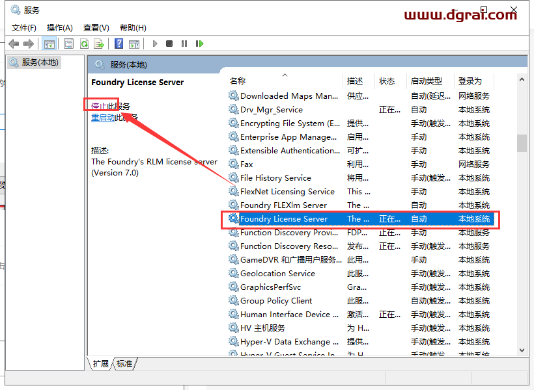Close the 服务 window
Screen dimensions: 534x390
click(514, 10)
